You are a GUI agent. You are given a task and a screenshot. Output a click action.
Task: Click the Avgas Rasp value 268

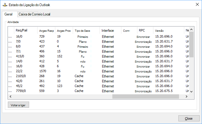point(42,76)
